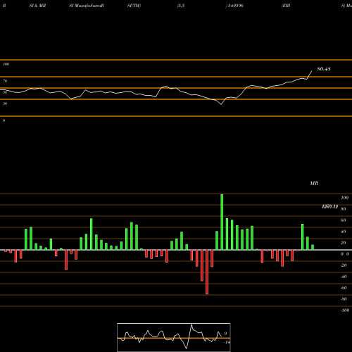This screenshot has height=352, width=352.
Task: Click the -14 value in mini chart
Action: [x=227, y=342]
